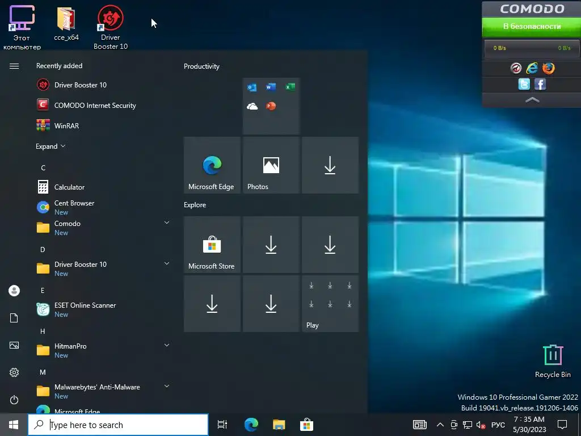Screen dimensions: 581x436
Task: Click the download tile beside Photos
Action: click(330, 165)
